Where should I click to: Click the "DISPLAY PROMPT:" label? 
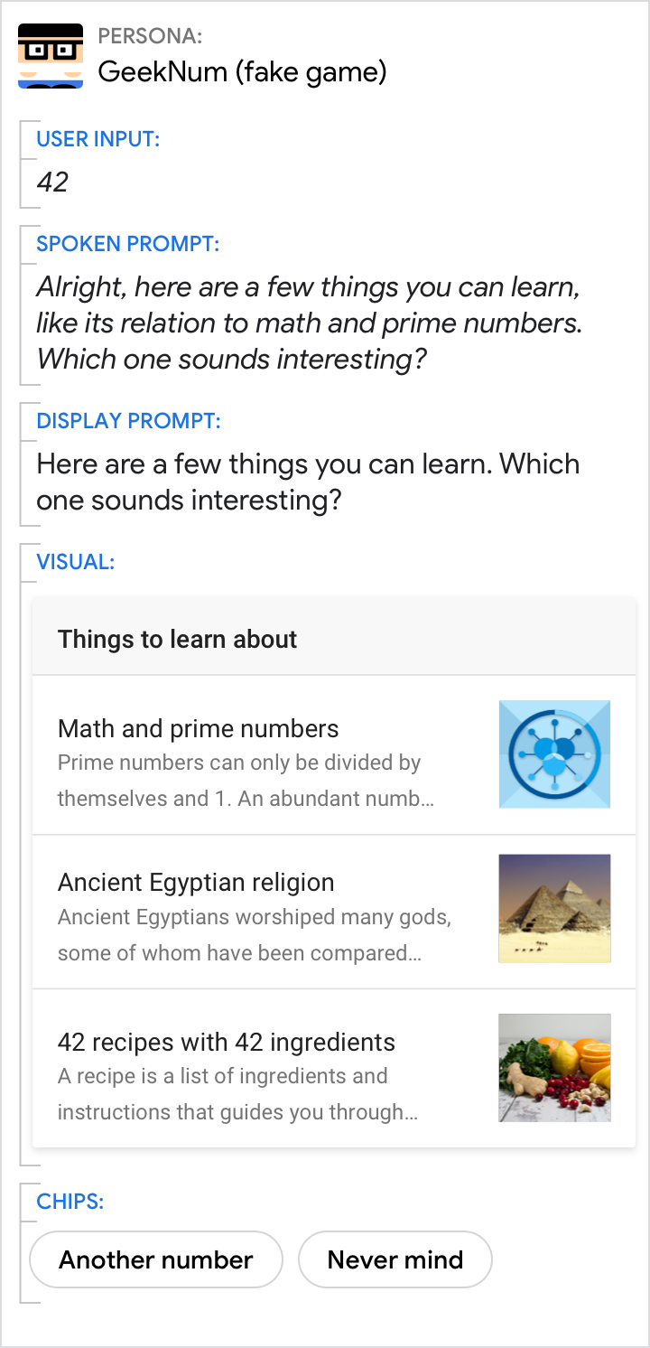click(x=128, y=421)
